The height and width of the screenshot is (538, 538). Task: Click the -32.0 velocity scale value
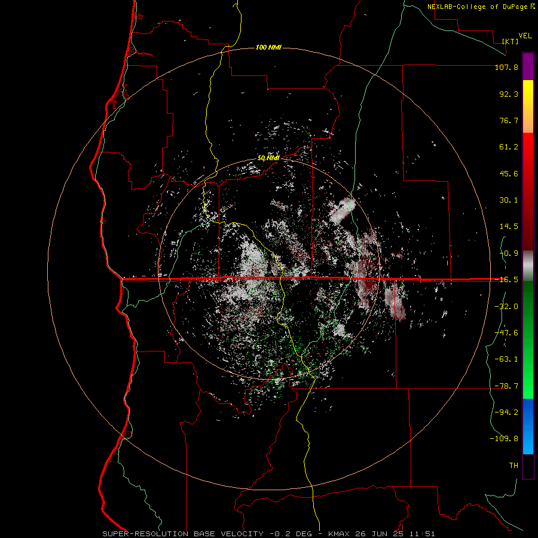pyautogui.click(x=506, y=307)
